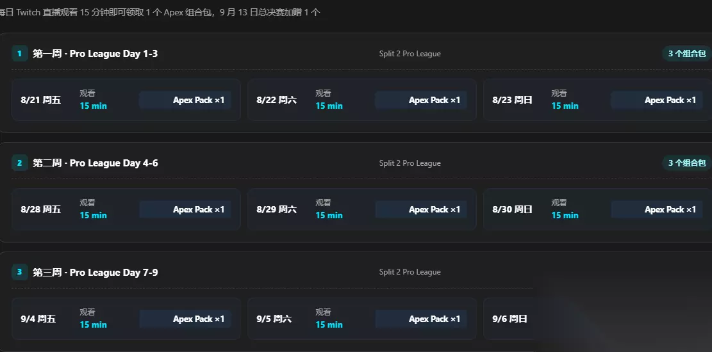The image size is (712, 352).
Task: Click the Apex Pack ×1 reward for 8/29
Action: (421, 209)
